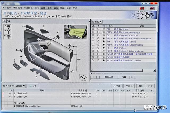Click the N button beside 数量
This screenshot has width=170, height=113.
pyautogui.click(x=132, y=77)
